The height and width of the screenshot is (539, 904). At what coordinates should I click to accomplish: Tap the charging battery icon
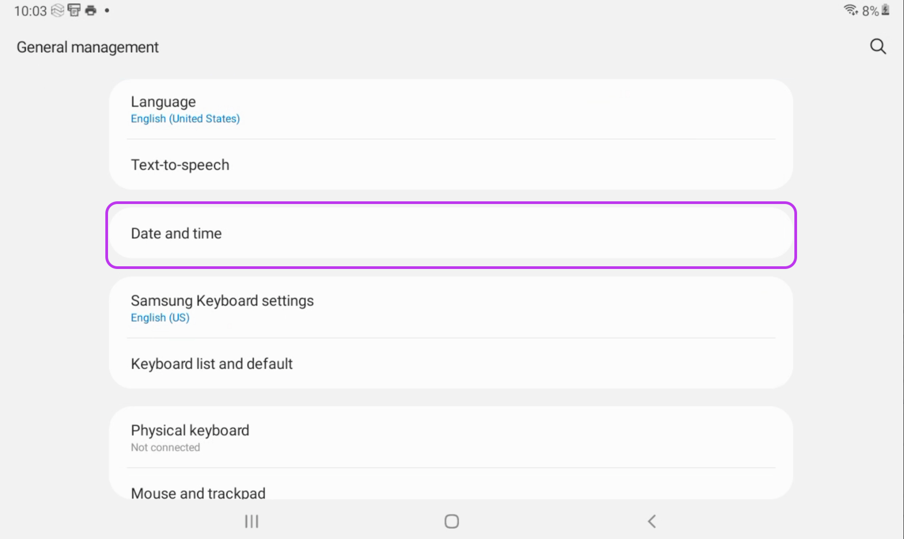(x=886, y=10)
